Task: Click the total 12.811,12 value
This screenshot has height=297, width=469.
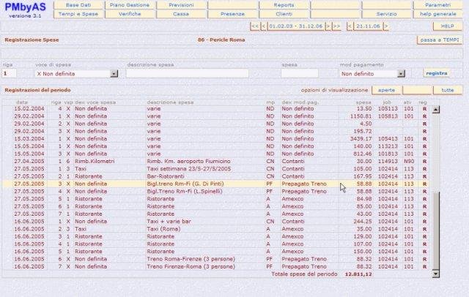Action: click(x=358, y=274)
